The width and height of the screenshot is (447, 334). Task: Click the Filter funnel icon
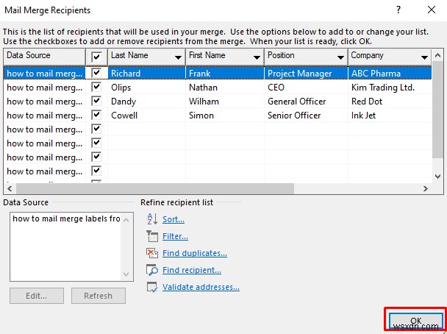tap(152, 236)
